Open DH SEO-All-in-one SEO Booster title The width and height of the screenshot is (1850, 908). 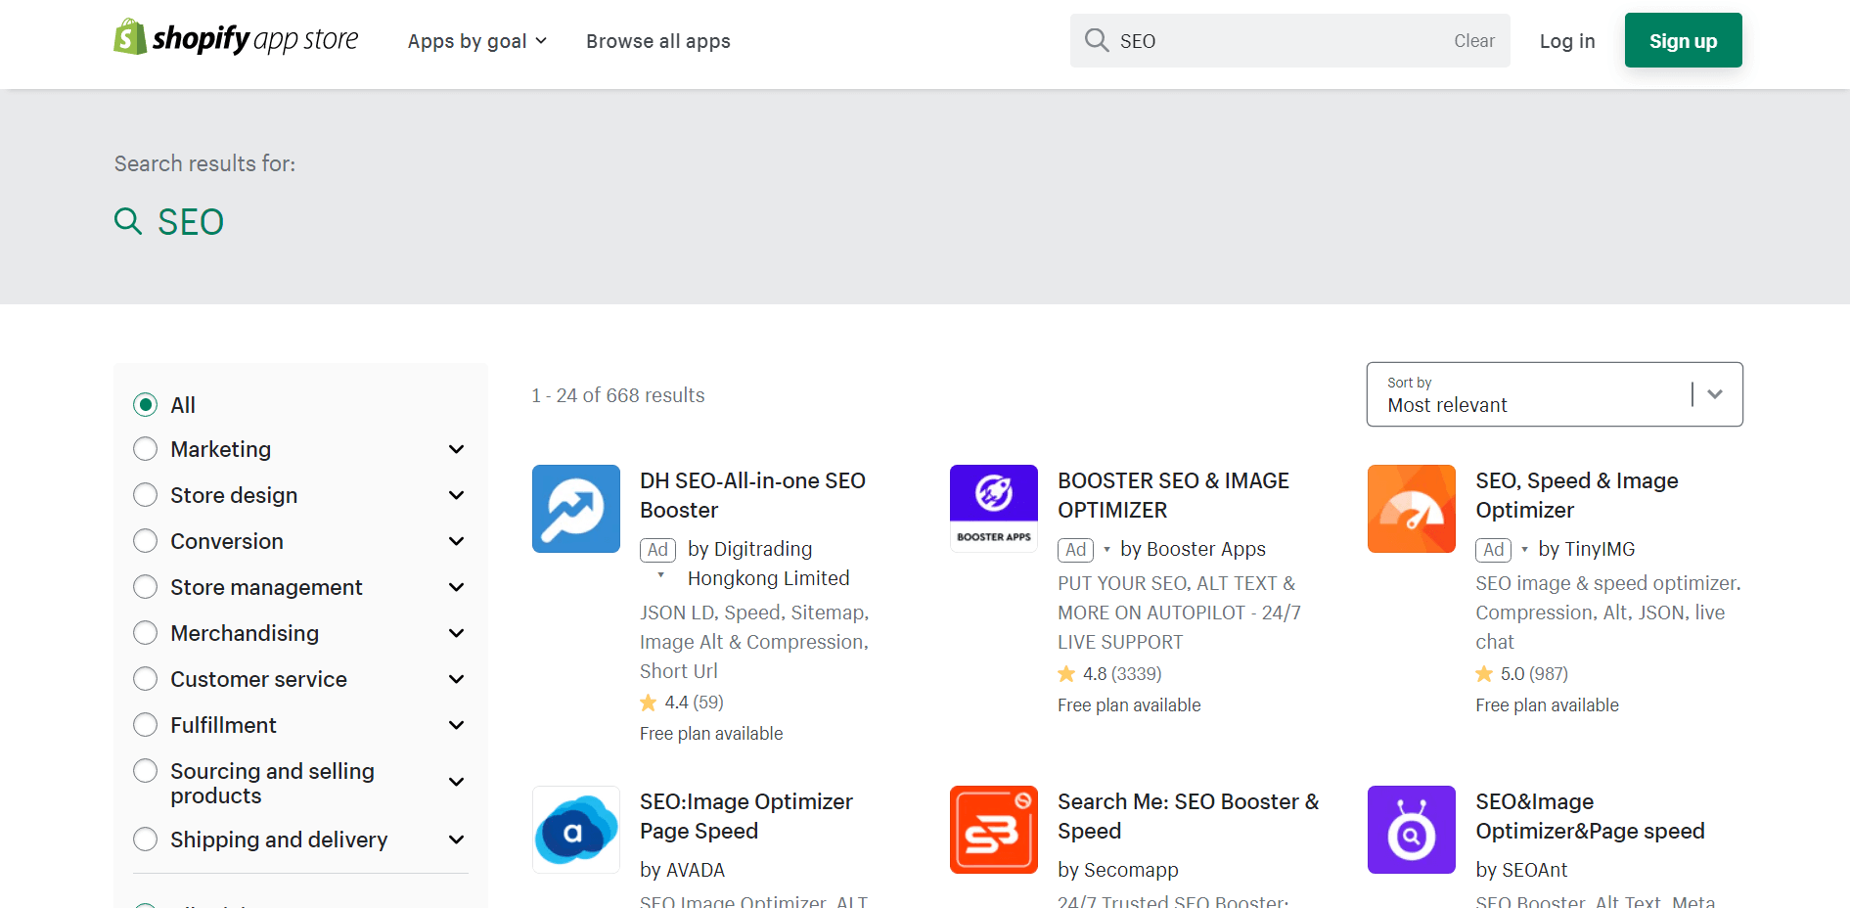pos(752,495)
